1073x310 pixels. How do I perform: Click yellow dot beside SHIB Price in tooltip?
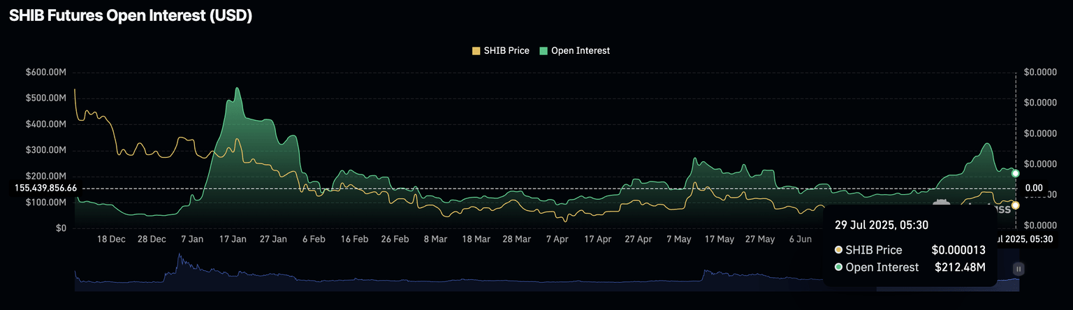coord(838,250)
